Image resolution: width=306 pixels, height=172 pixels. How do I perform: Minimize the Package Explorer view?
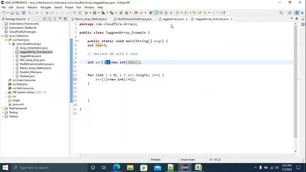pos(60,19)
